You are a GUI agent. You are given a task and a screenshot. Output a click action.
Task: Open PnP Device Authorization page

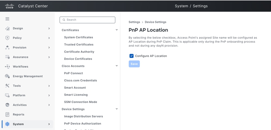point(83,124)
